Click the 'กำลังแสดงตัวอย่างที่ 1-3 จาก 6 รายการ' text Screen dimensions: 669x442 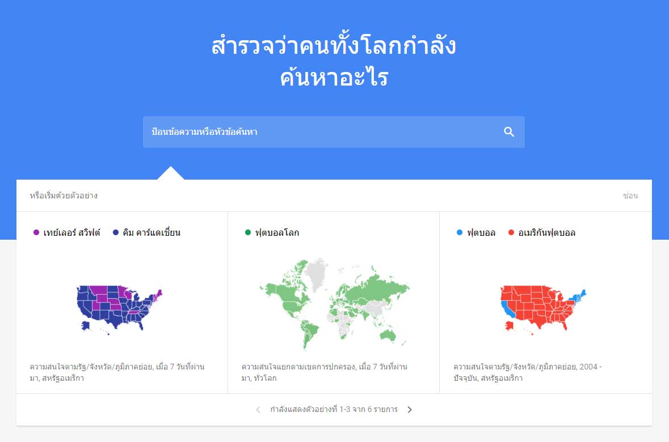tap(334, 410)
